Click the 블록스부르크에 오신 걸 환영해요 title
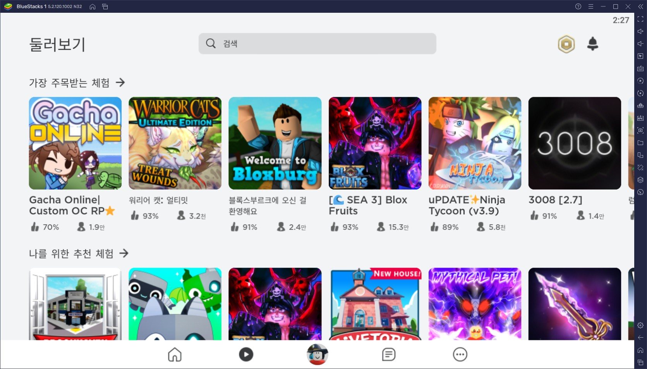The image size is (647, 369). (x=268, y=205)
